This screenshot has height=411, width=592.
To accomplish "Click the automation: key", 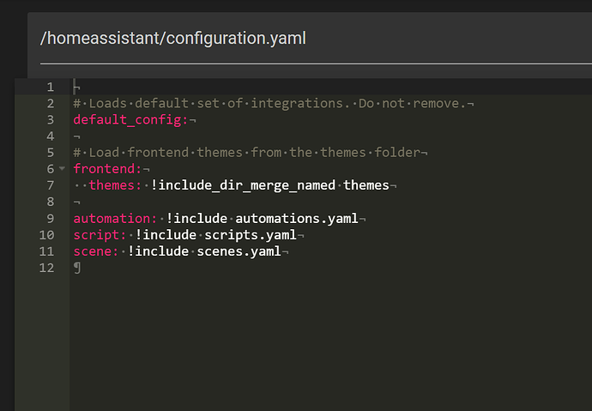I will (115, 219).
